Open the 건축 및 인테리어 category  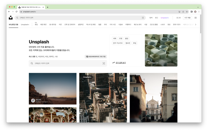click(70, 24)
